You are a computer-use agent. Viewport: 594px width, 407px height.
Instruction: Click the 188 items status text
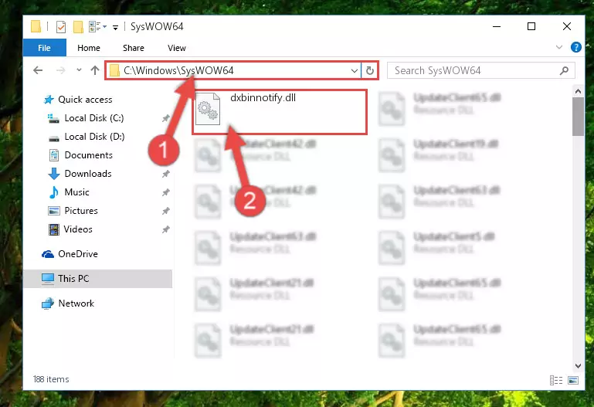51,379
